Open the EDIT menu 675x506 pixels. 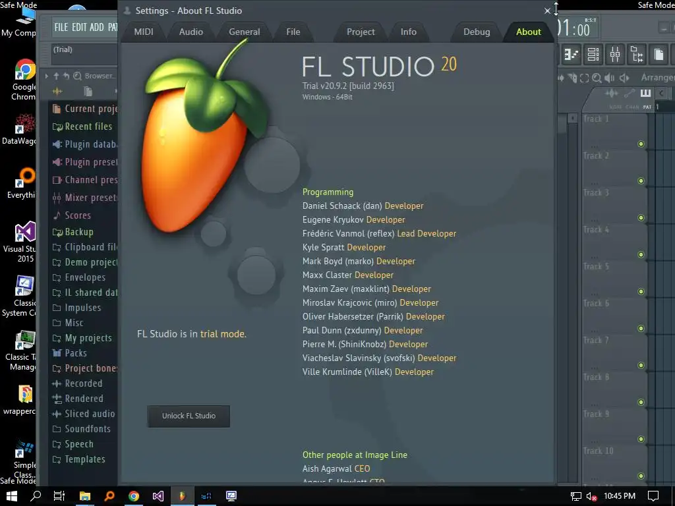coord(79,27)
